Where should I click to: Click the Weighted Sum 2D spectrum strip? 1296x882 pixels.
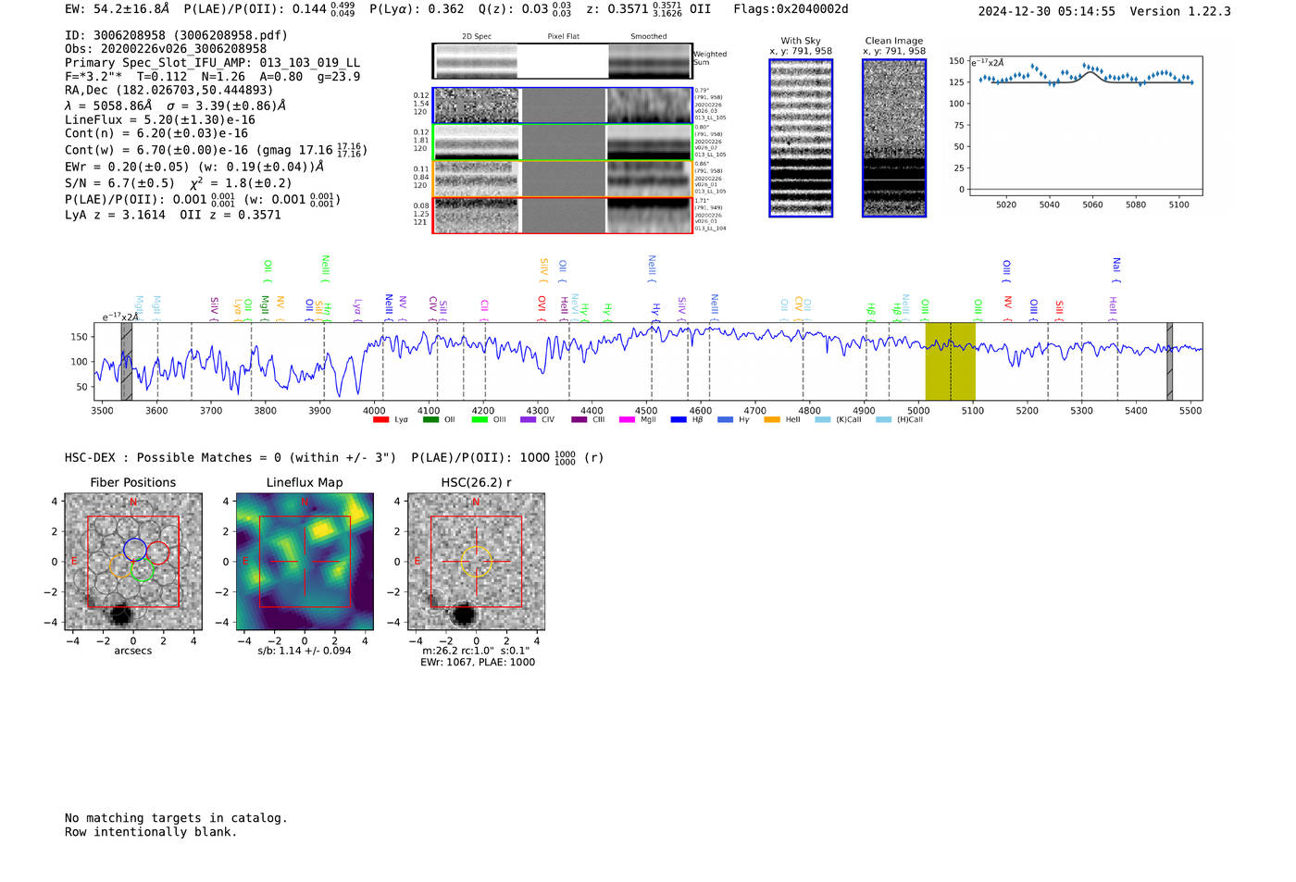click(562, 61)
